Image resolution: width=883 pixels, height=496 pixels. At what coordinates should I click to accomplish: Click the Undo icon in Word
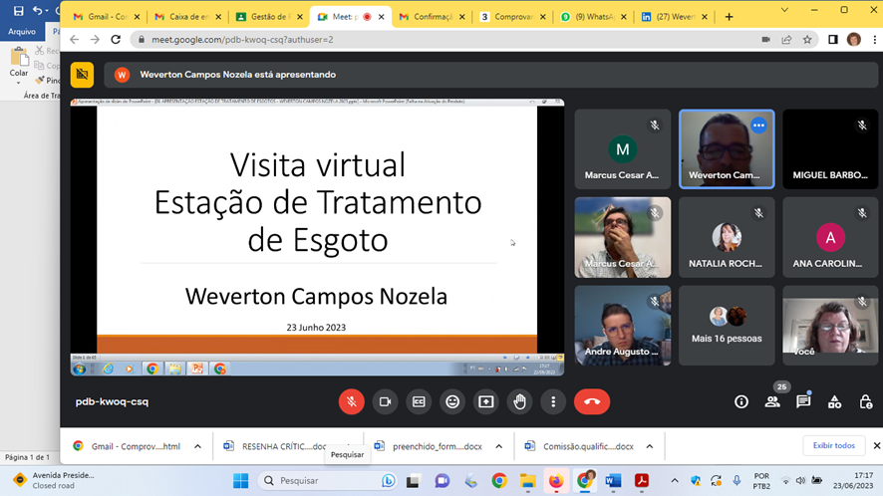[x=37, y=11]
